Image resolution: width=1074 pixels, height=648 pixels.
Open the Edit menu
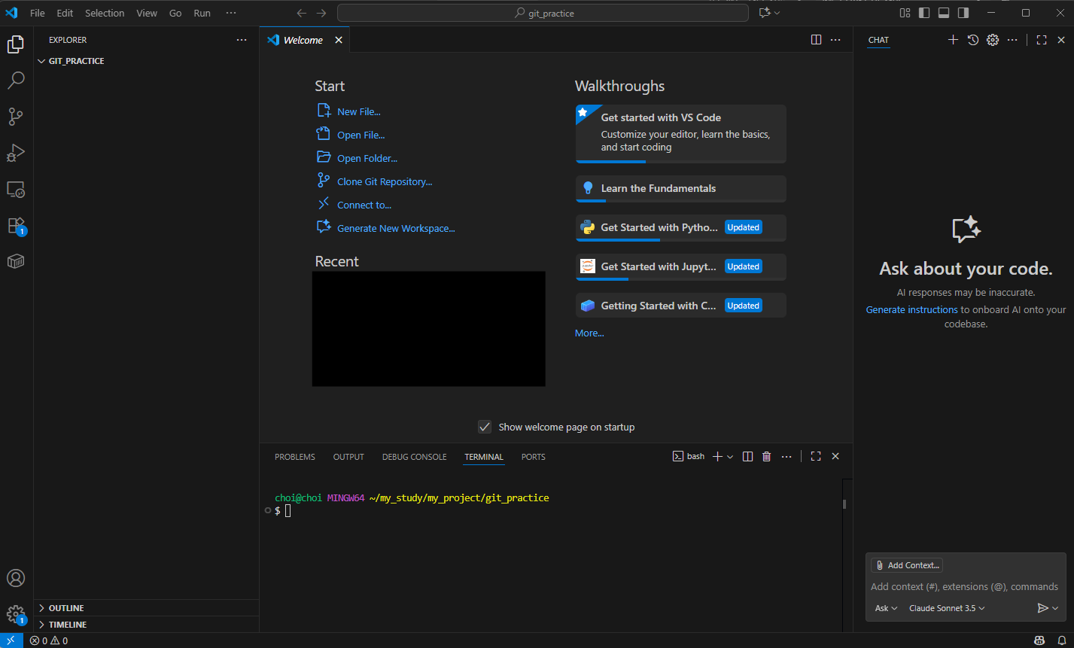click(x=65, y=13)
